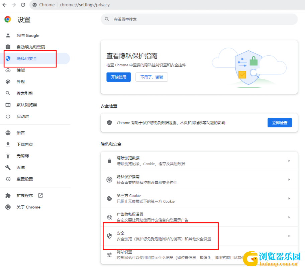Click the browser back arrow
305x267 pixels.
[x=4, y=5]
